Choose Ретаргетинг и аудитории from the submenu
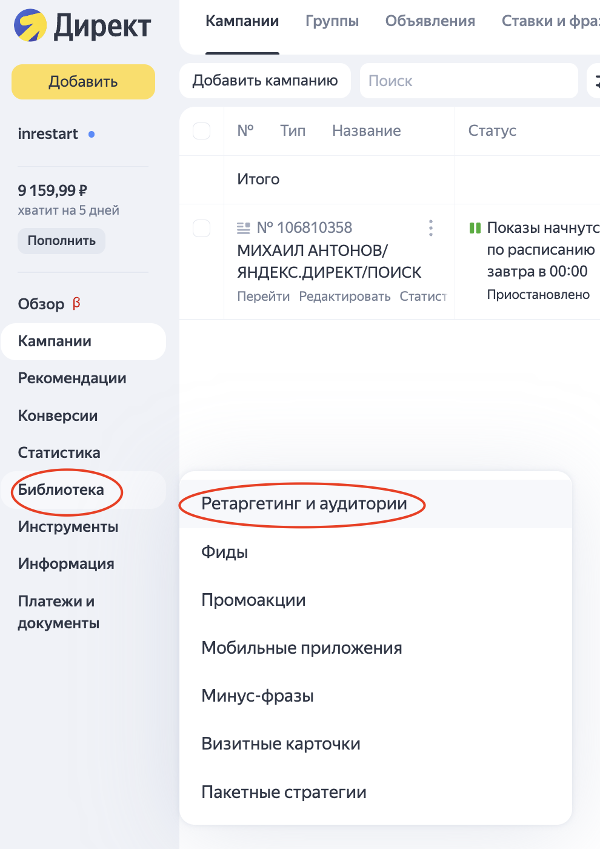 (x=376, y=504)
